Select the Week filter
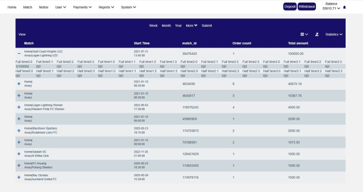The image size is (363, 192). [x=153, y=26]
